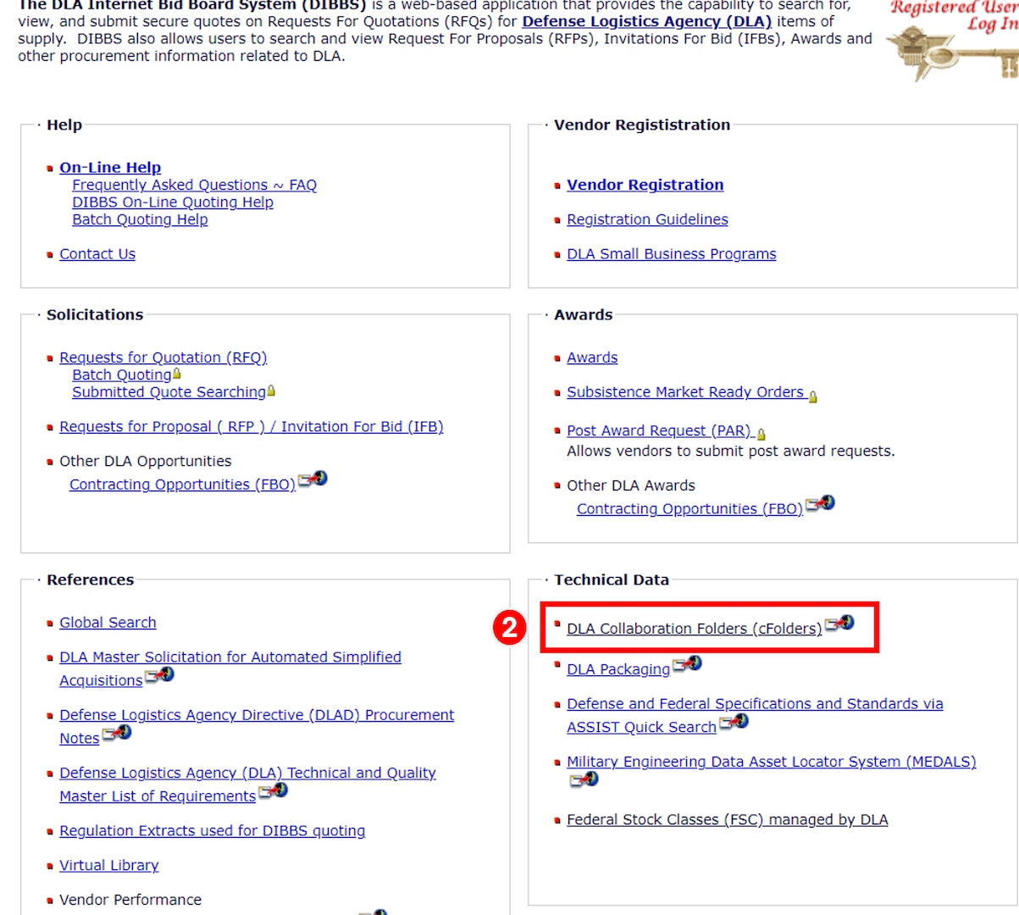Click the 'Solicitations' section heading
The height and width of the screenshot is (915, 1019).
95,315
